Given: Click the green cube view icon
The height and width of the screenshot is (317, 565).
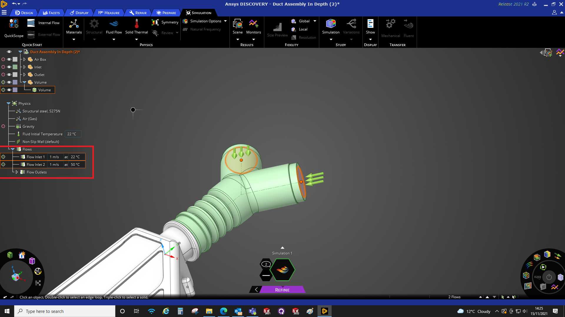Looking at the screenshot, I should [10, 255].
